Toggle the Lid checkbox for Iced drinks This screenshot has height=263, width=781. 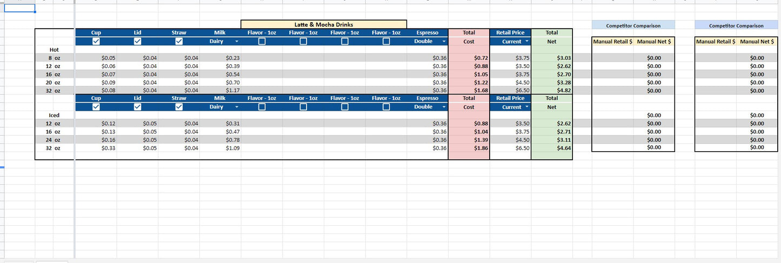[137, 107]
